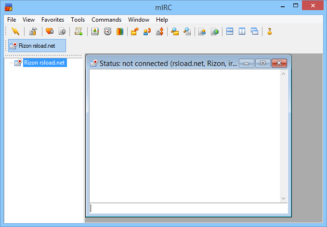The image size is (327, 227).
Task: Click the Timer clock icon
Action: coord(107,32)
